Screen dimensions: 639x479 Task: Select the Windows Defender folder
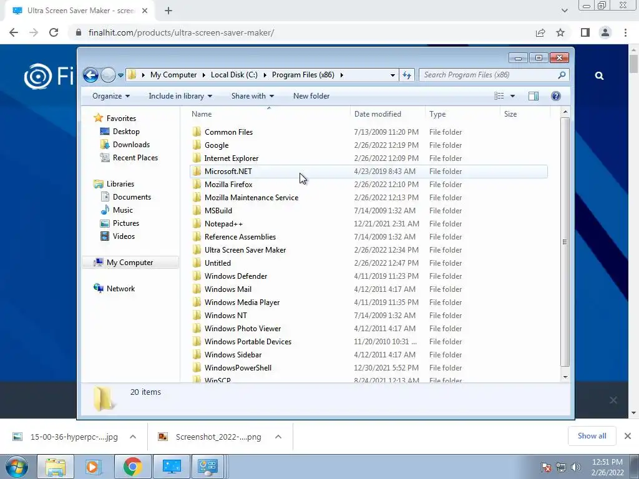click(x=368, y=276)
